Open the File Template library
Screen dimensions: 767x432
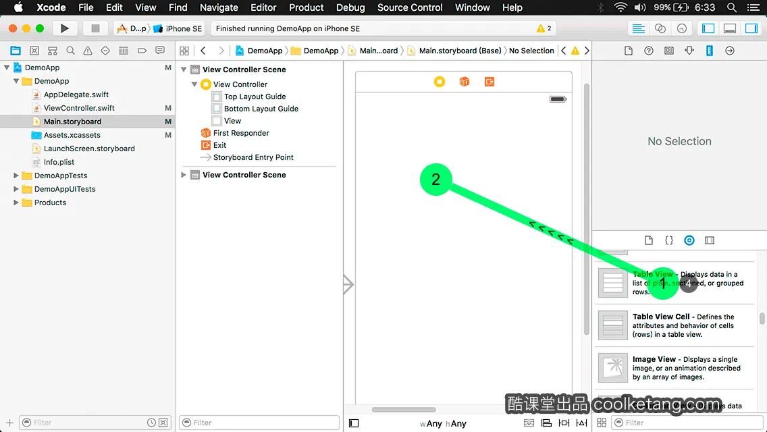coord(649,240)
